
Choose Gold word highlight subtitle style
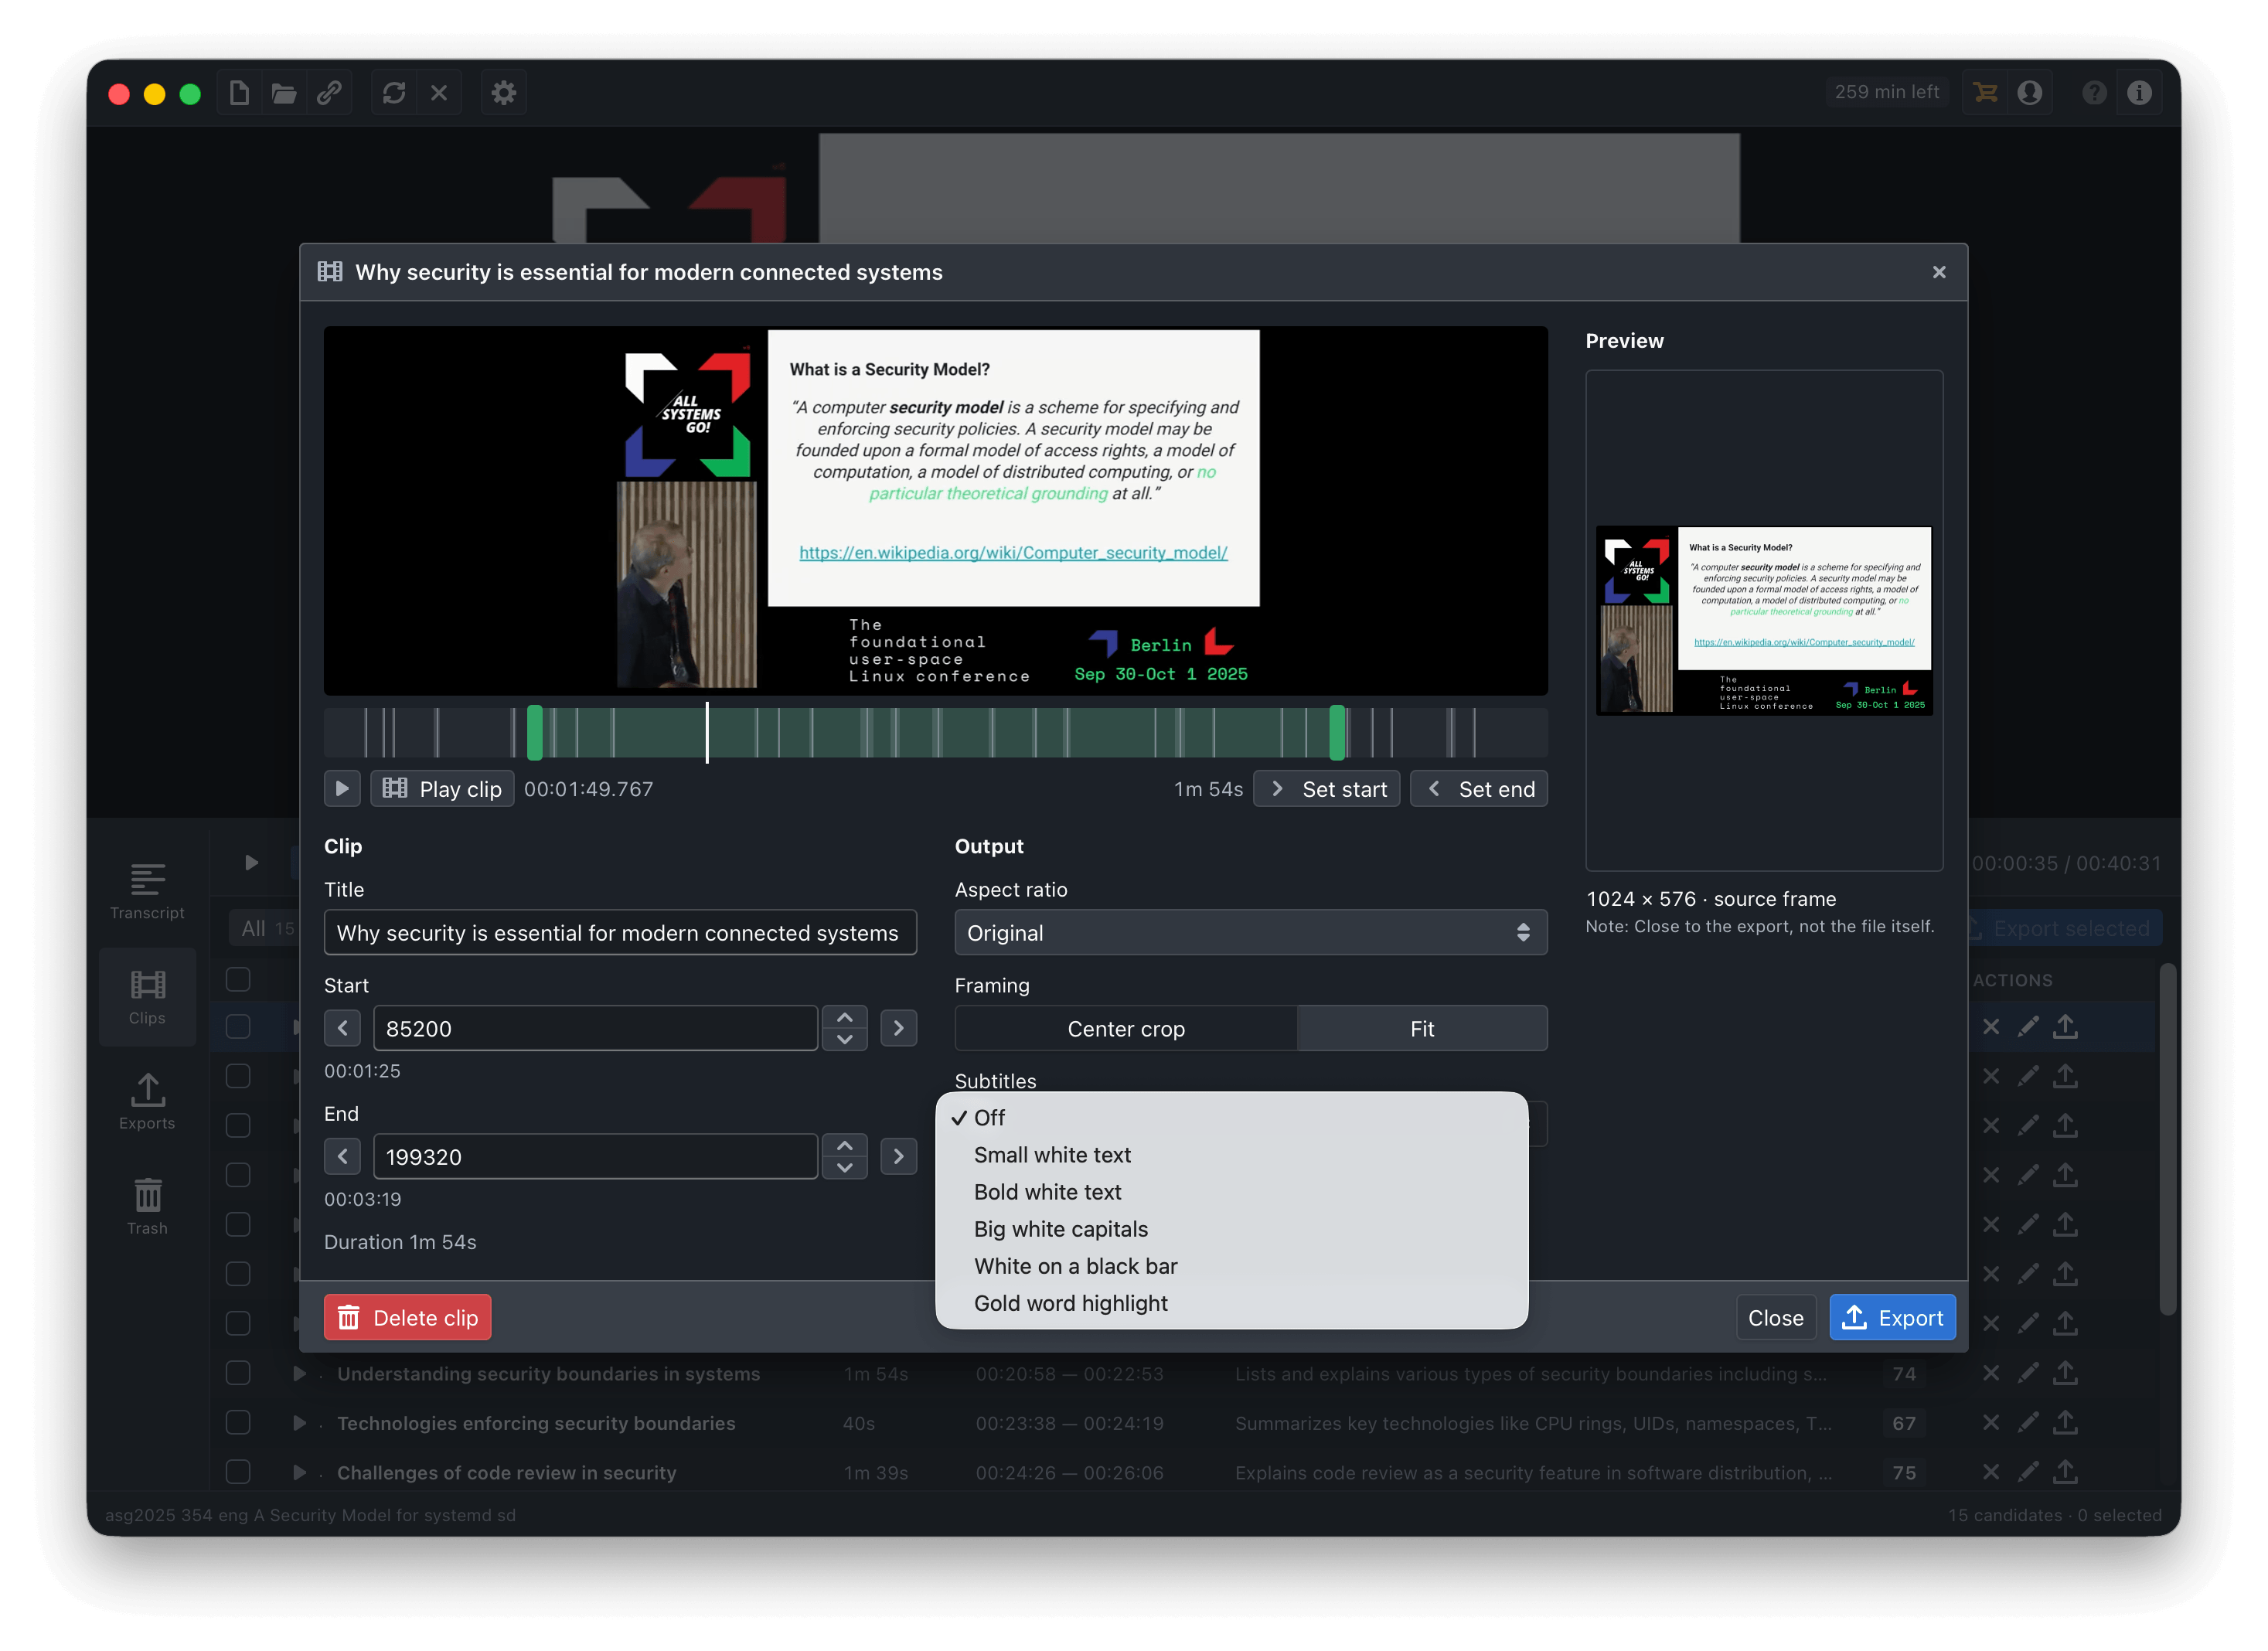pyautogui.click(x=1070, y=1303)
